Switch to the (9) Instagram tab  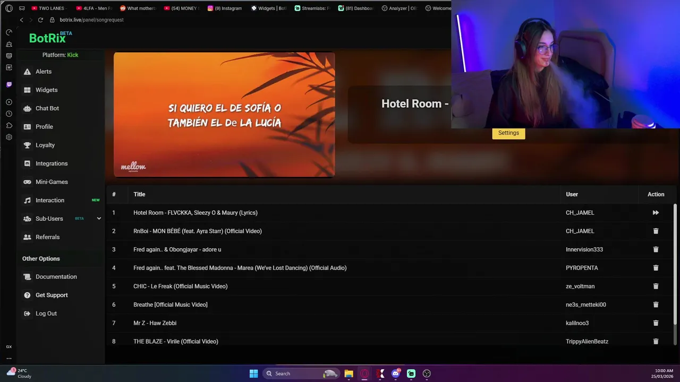click(225, 8)
